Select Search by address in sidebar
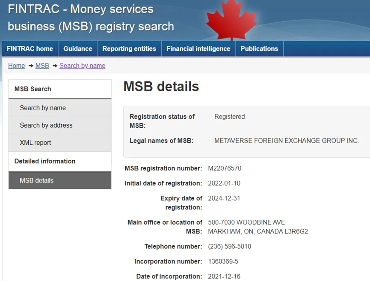The width and height of the screenshot is (370, 281). (x=60, y=125)
